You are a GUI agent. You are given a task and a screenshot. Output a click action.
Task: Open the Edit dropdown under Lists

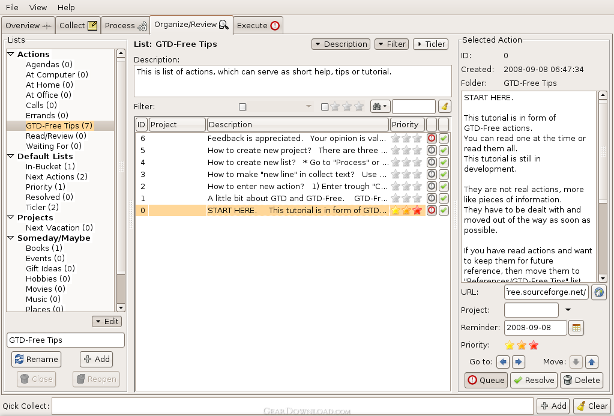tap(107, 322)
